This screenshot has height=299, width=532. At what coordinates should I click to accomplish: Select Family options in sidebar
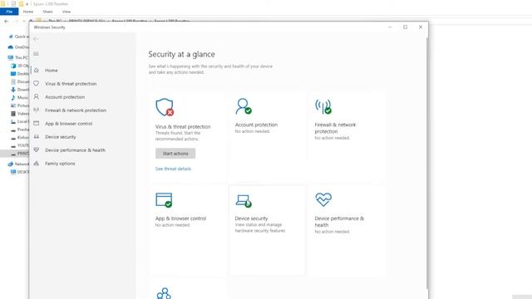60,164
